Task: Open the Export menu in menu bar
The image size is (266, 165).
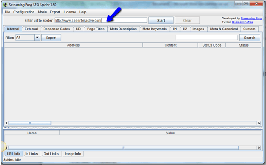Action: tap(55, 12)
